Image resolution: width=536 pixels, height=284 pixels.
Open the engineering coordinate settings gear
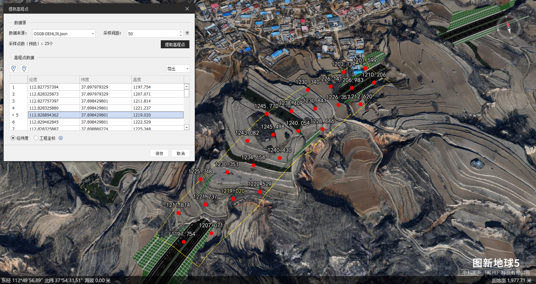click(61, 138)
